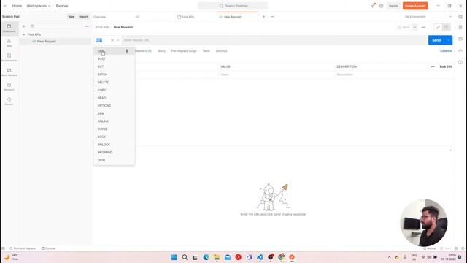This screenshot has width=467, height=263.
Task: Switch to the Pre-request Script tab
Action: [184, 51]
